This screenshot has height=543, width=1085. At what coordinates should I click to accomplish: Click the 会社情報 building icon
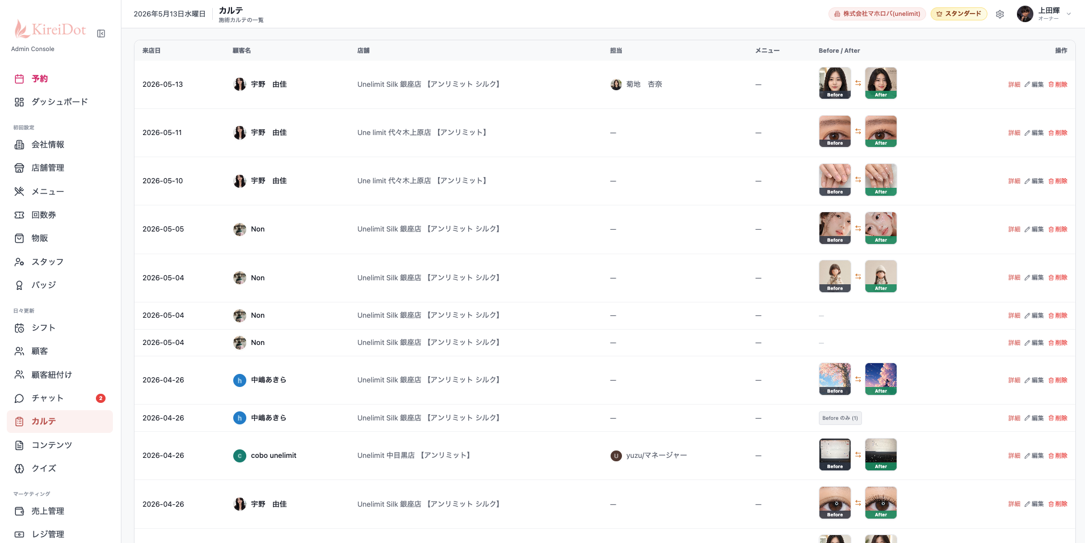point(19,145)
